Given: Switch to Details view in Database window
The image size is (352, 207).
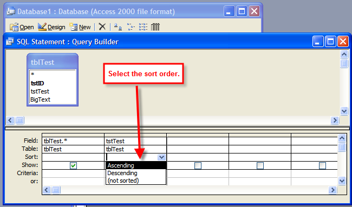Looking at the screenshot, I should (x=155, y=27).
